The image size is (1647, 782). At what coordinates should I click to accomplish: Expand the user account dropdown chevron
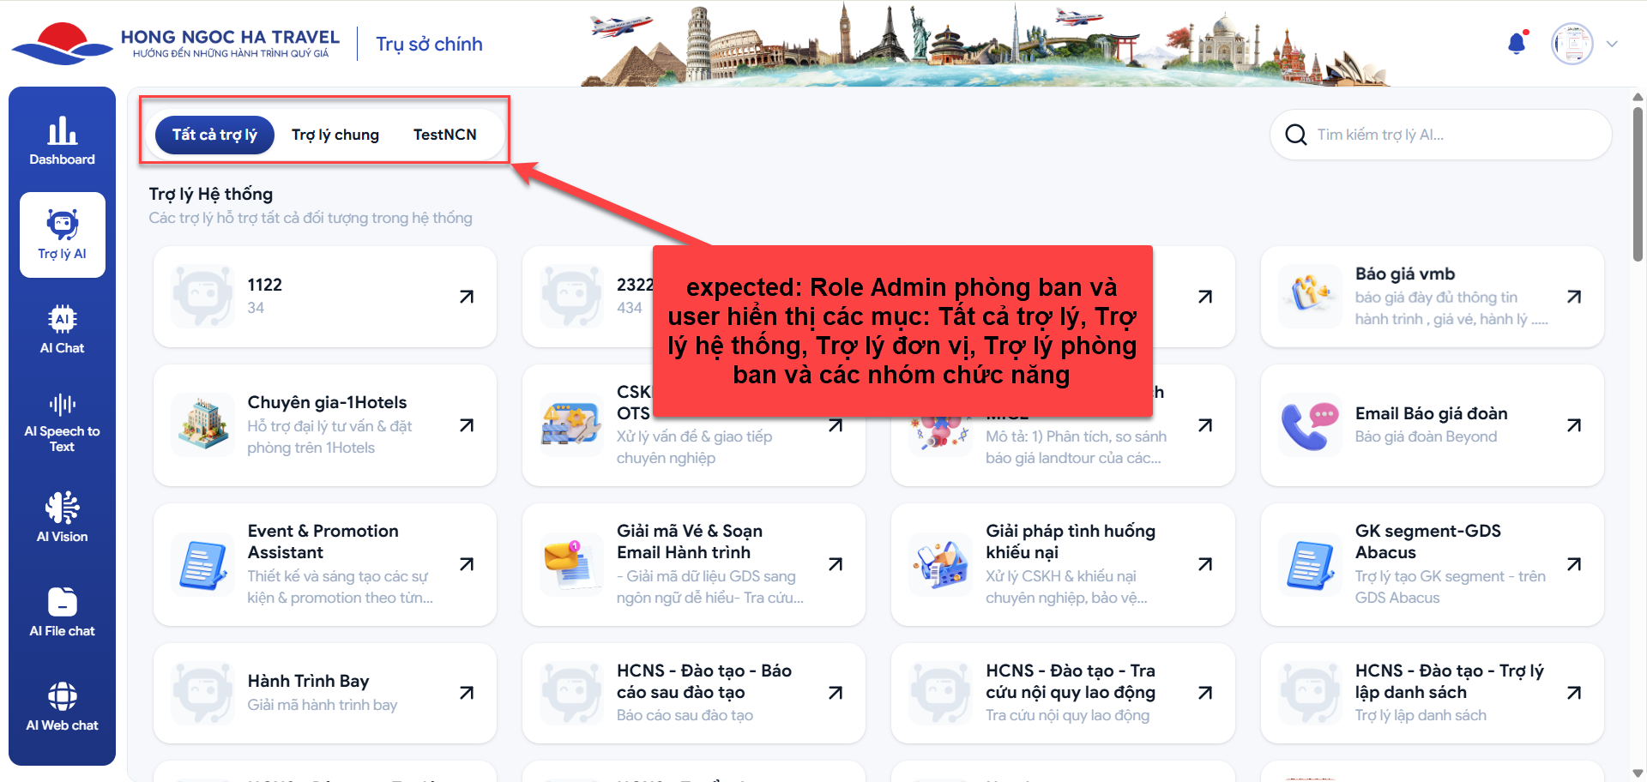tap(1612, 45)
